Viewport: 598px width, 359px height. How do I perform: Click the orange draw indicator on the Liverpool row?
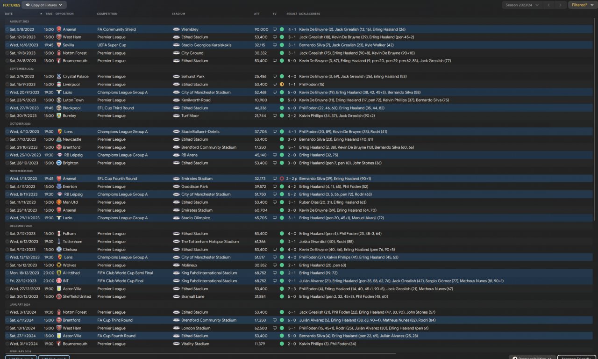tap(282, 85)
